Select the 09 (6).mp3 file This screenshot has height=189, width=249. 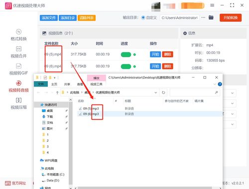pyautogui.click(x=91, y=114)
